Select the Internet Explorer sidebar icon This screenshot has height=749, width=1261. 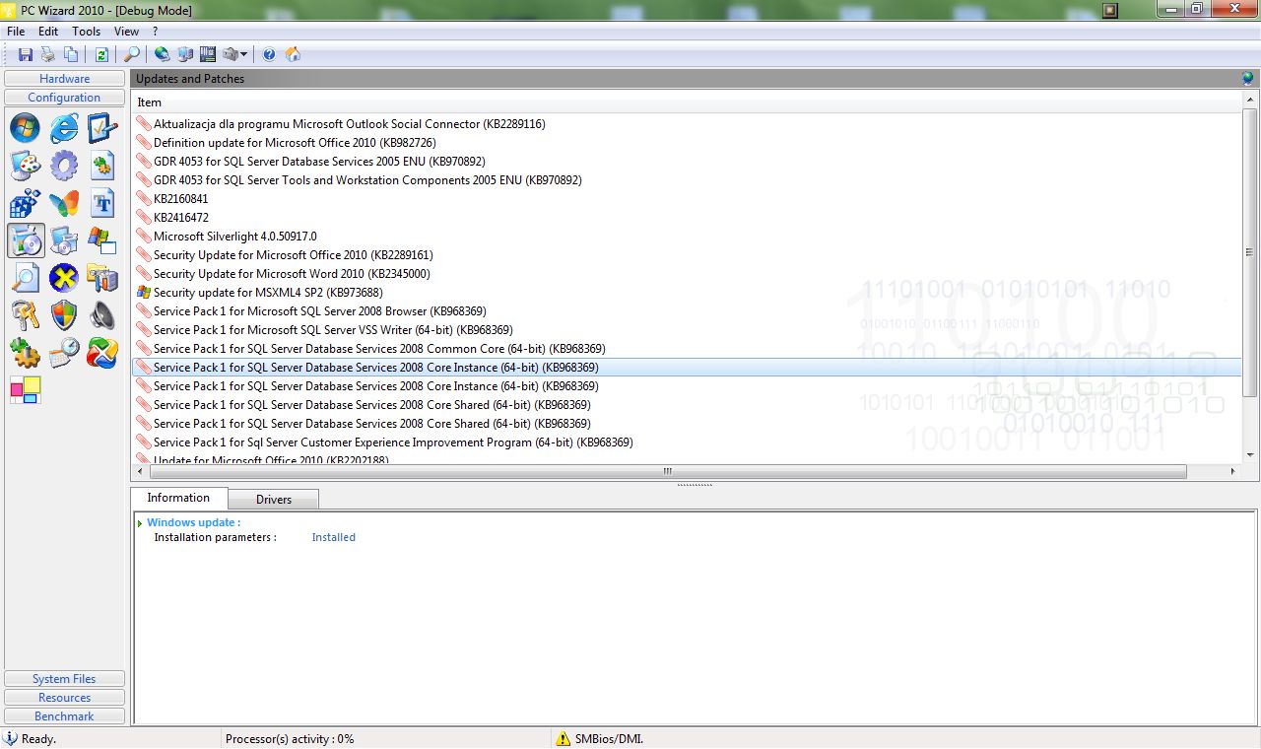click(64, 127)
